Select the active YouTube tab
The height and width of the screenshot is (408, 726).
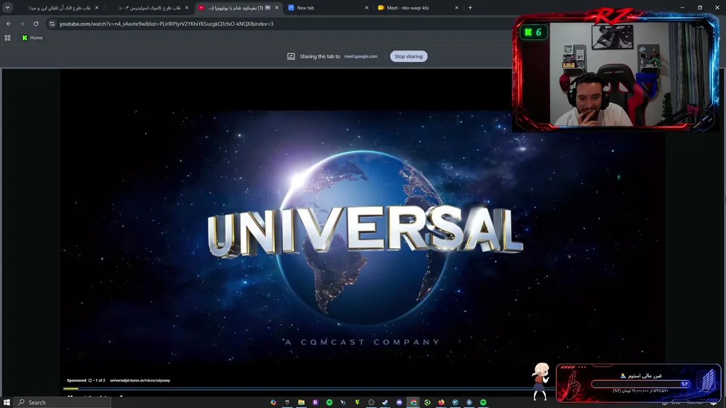tap(238, 8)
